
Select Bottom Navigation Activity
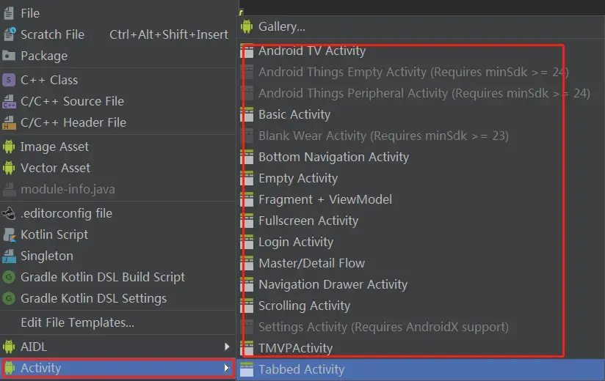point(333,157)
